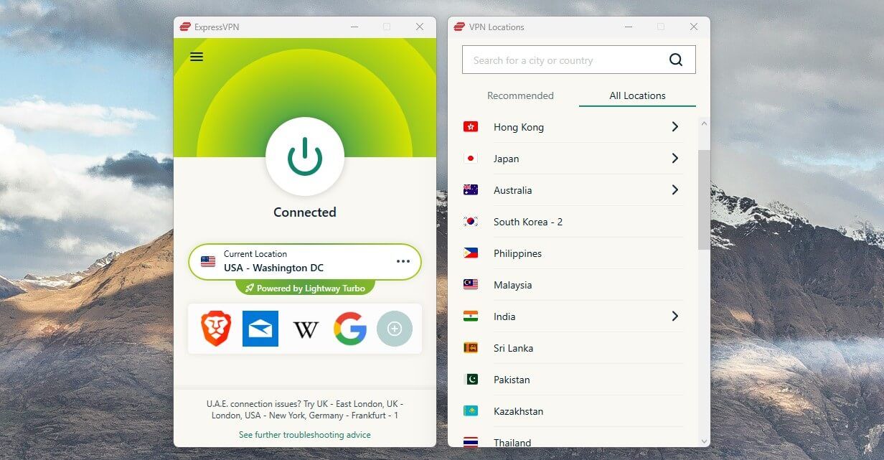Viewport: 884px width, 460px height.
Task: Switch to the Recommended tab
Action: (520, 95)
